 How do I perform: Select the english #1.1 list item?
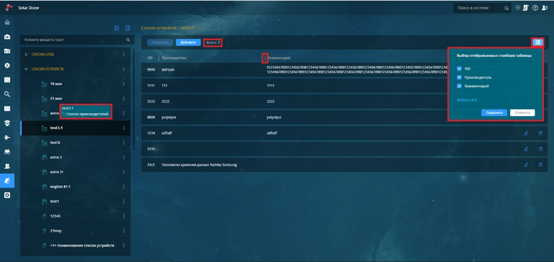[x=60, y=186]
